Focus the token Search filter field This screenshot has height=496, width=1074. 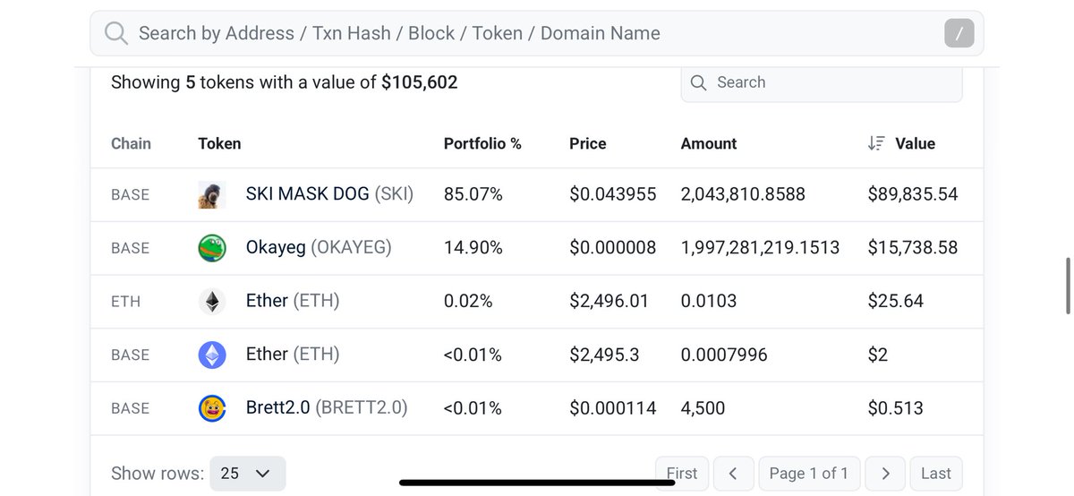pyautogui.click(x=822, y=82)
